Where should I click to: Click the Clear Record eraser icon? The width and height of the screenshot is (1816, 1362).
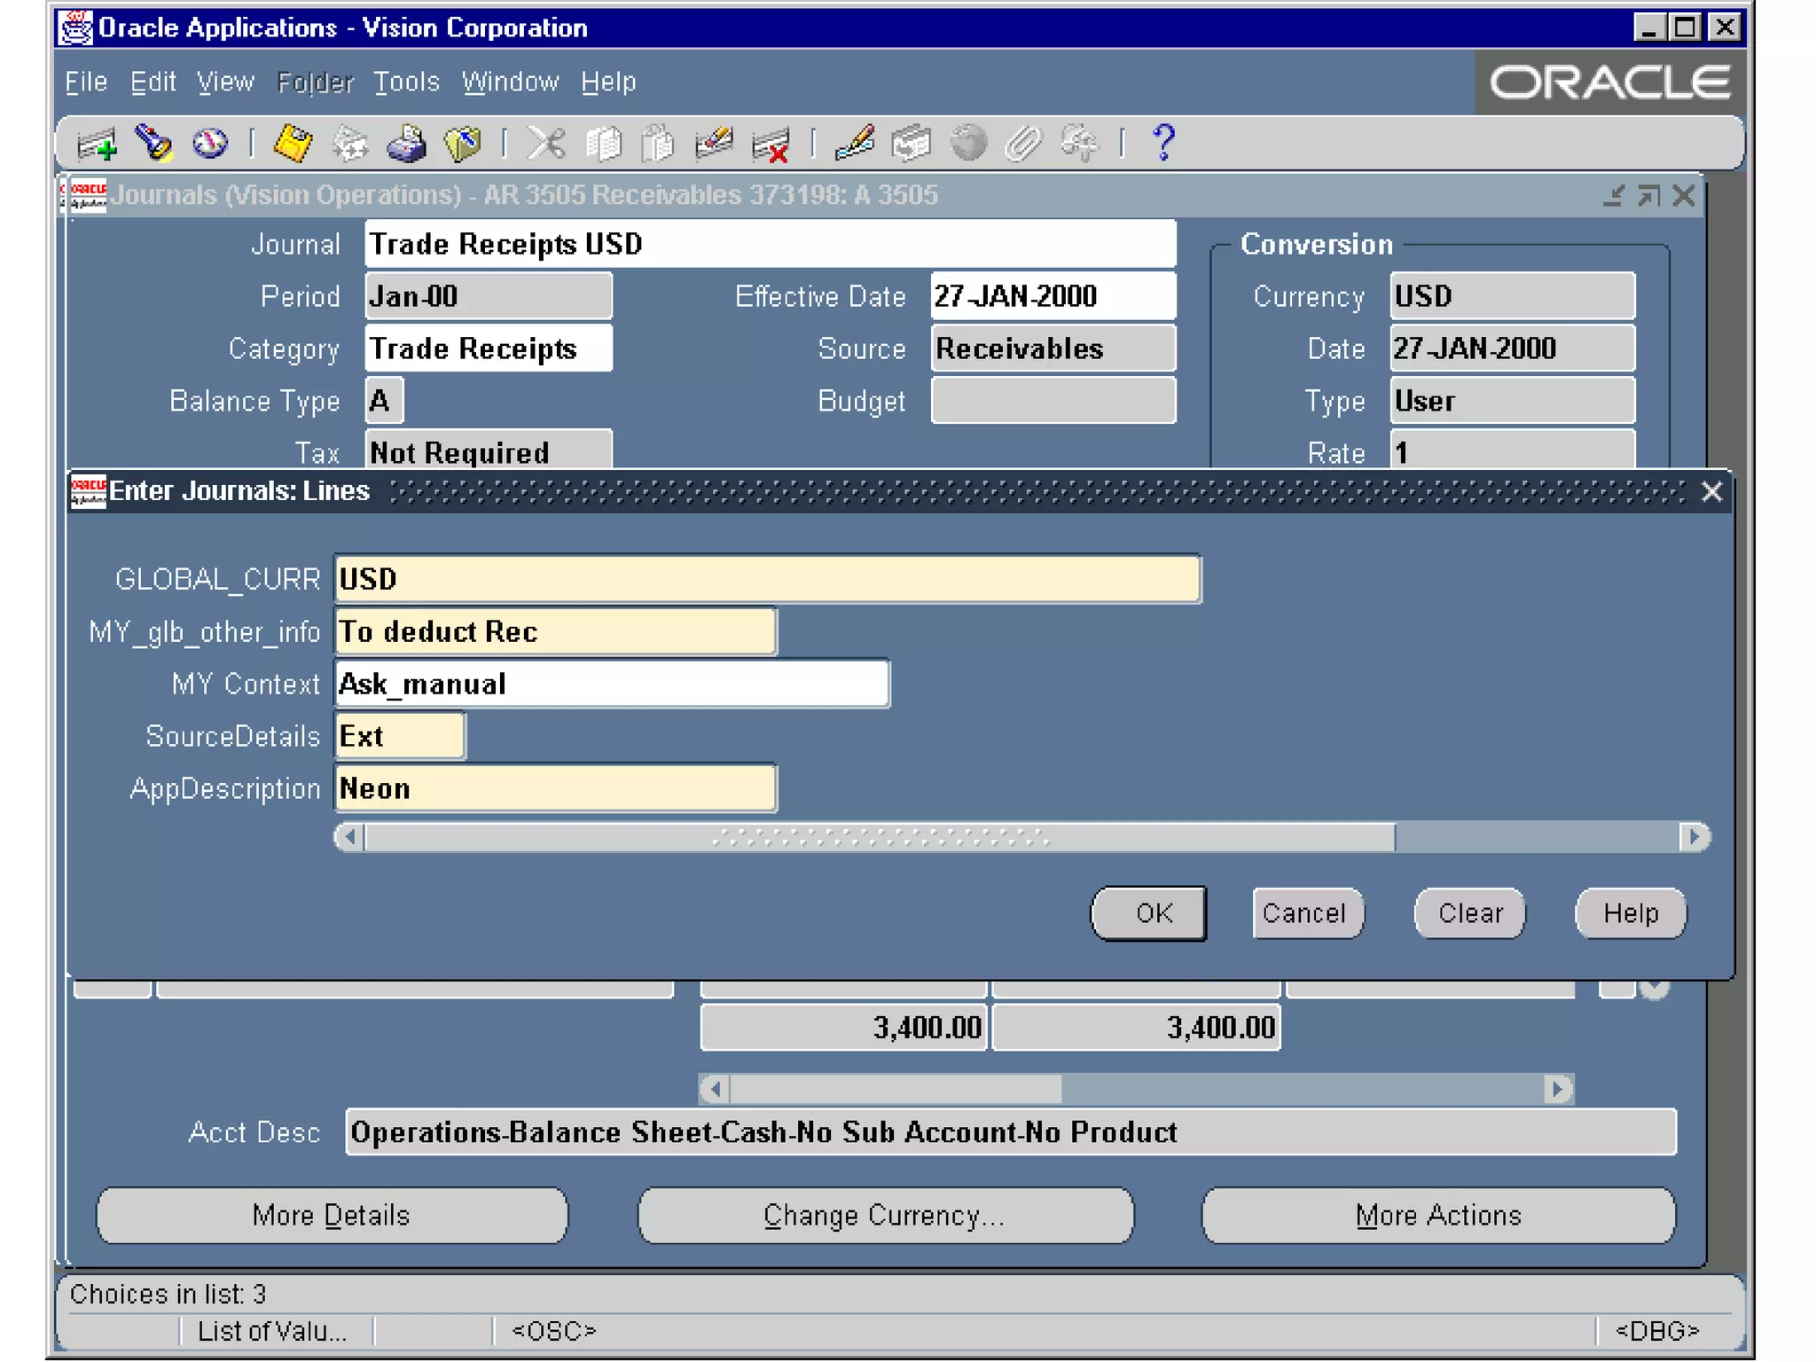[x=713, y=143]
